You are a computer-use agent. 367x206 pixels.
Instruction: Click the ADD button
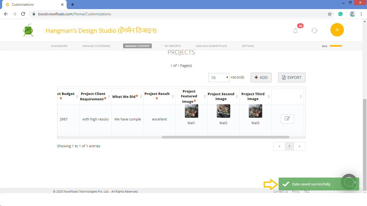click(x=261, y=78)
